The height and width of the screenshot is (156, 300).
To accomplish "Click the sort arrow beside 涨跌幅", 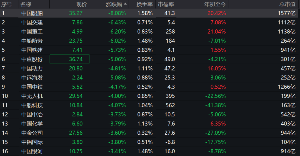I will tap(125, 4).
